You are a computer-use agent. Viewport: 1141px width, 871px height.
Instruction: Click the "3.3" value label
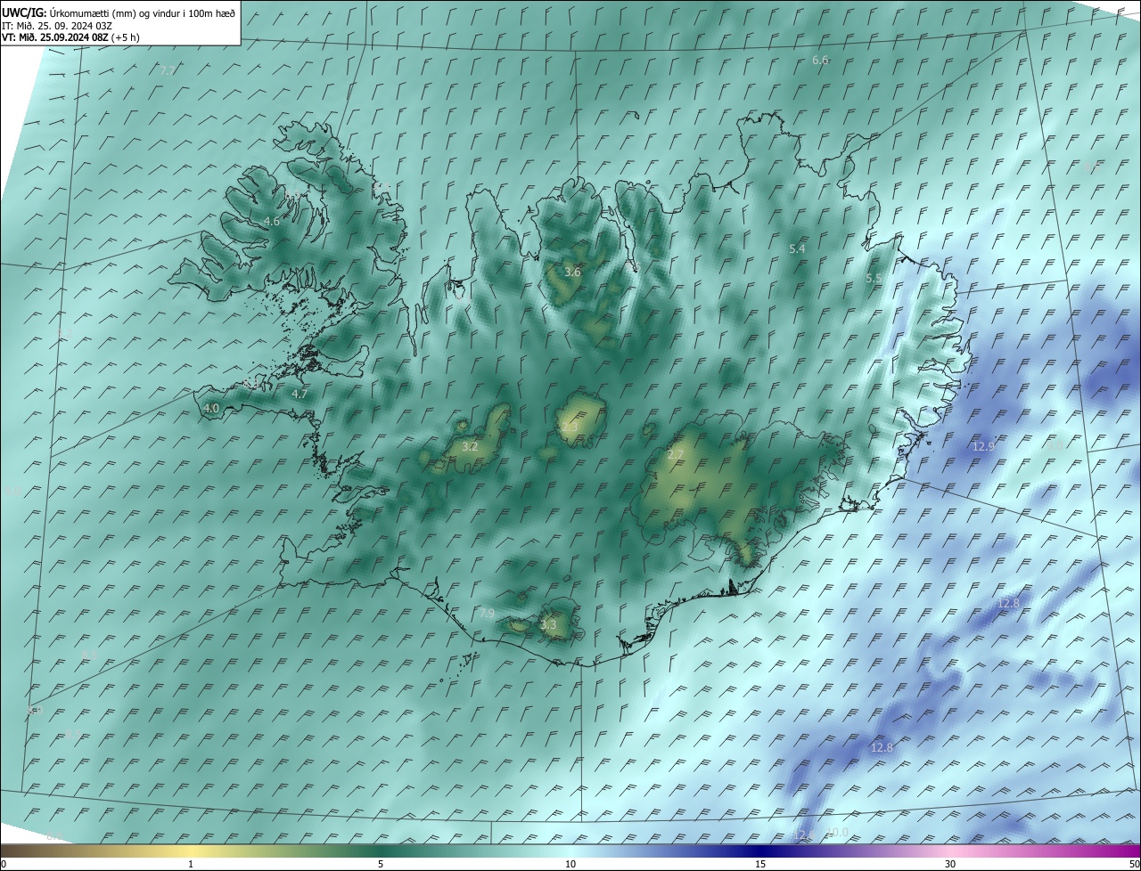coord(548,625)
